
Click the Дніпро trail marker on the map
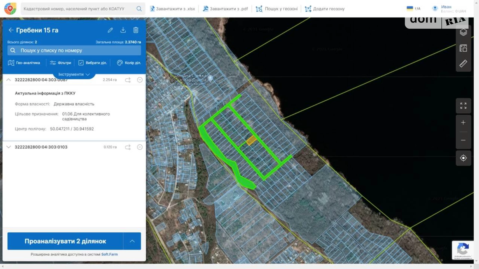click(x=211, y=78)
